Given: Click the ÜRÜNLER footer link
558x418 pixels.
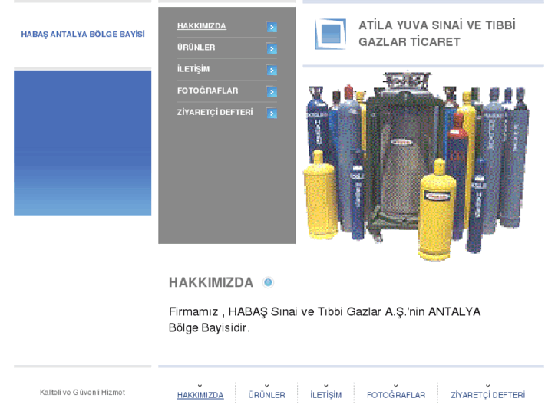Looking at the screenshot, I should [266, 395].
